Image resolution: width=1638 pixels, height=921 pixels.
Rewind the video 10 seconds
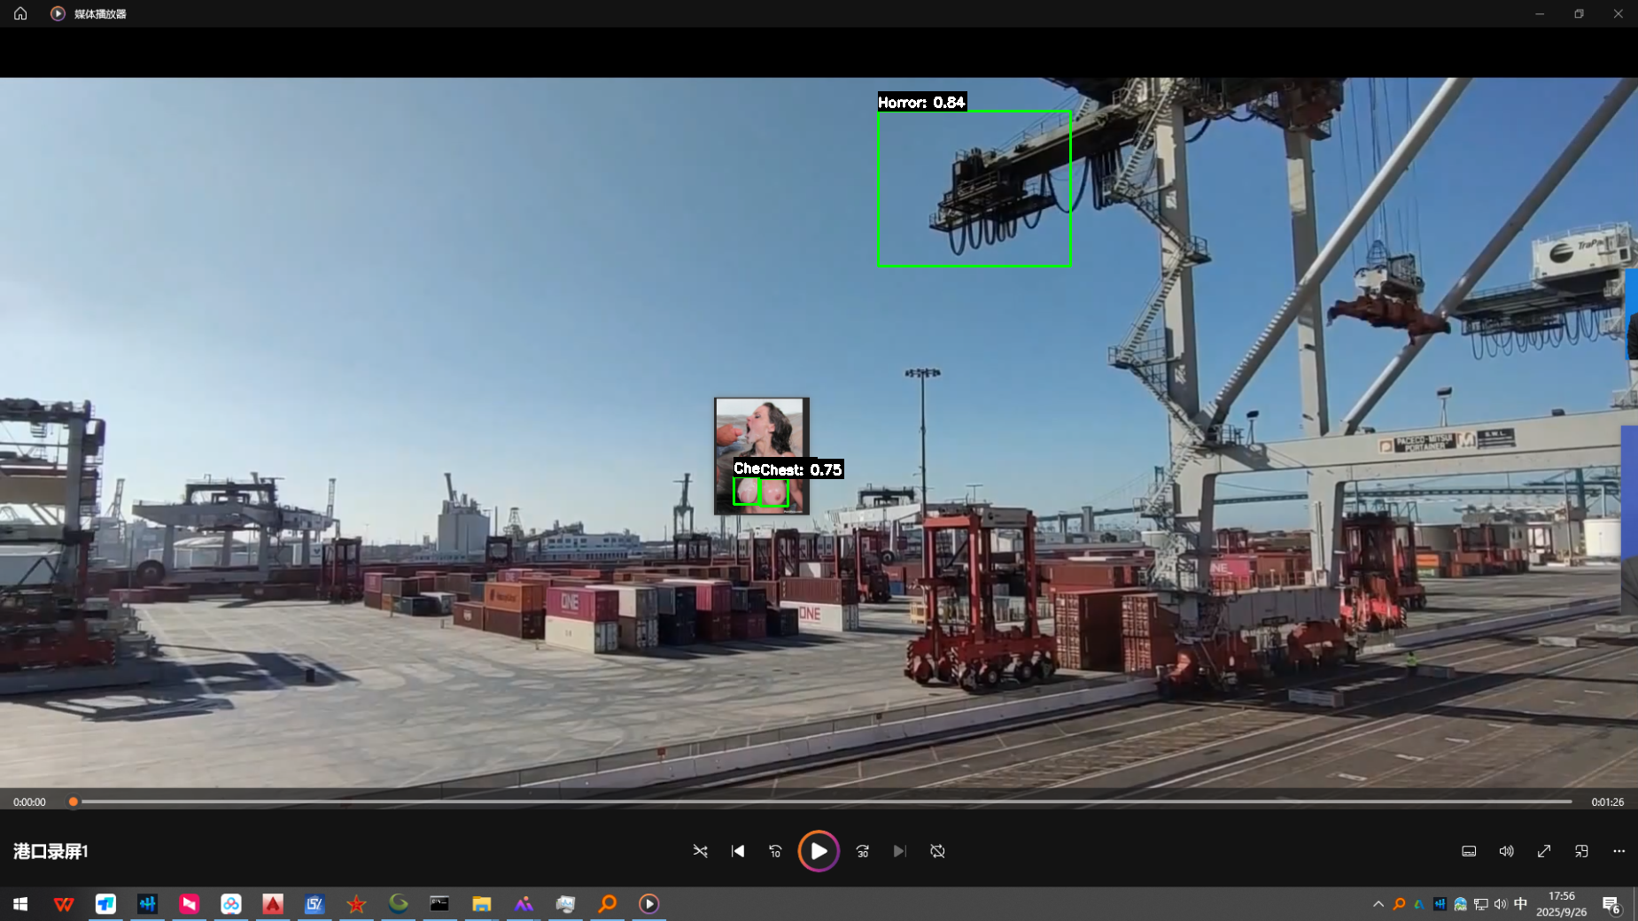[775, 851]
